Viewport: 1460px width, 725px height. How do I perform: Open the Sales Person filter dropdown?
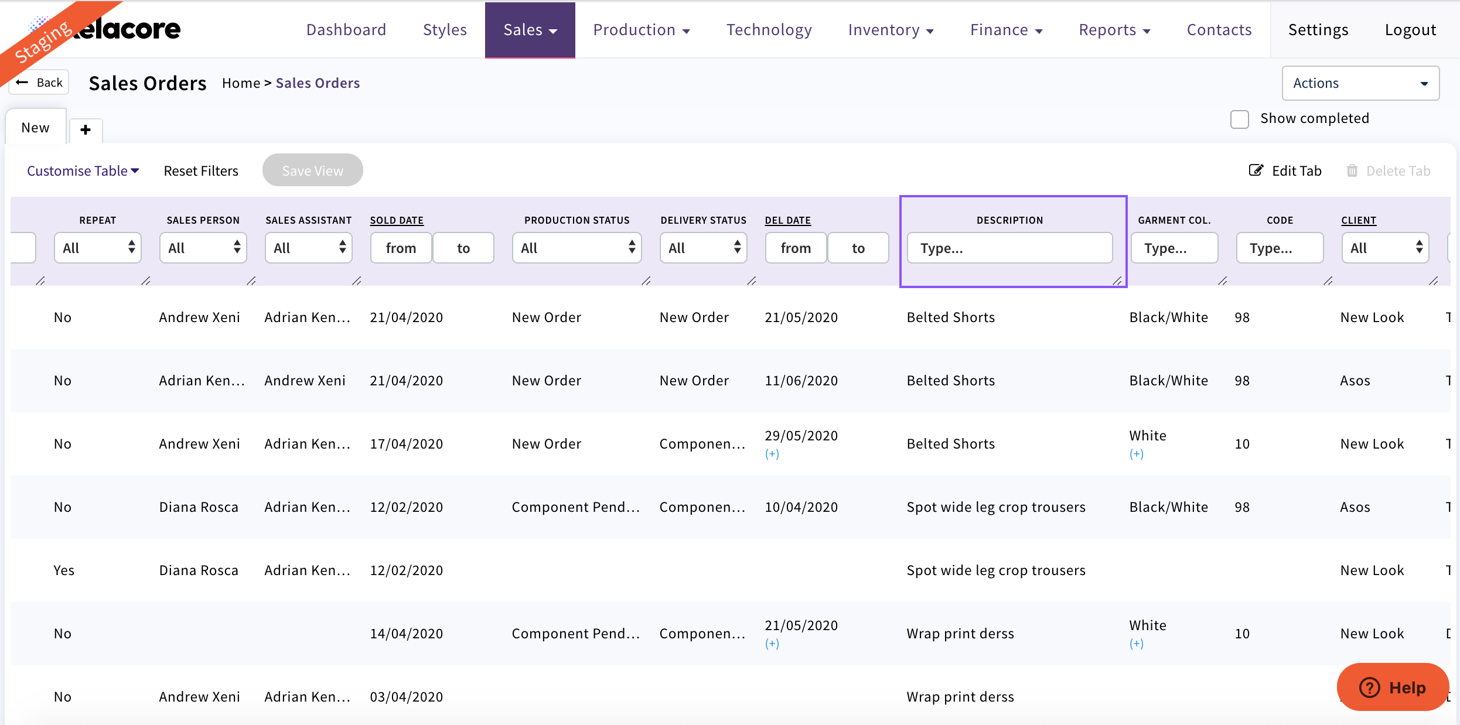coord(203,248)
